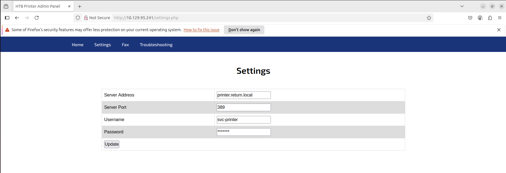
Task: Open Settings in the navigation bar
Action: click(103, 45)
